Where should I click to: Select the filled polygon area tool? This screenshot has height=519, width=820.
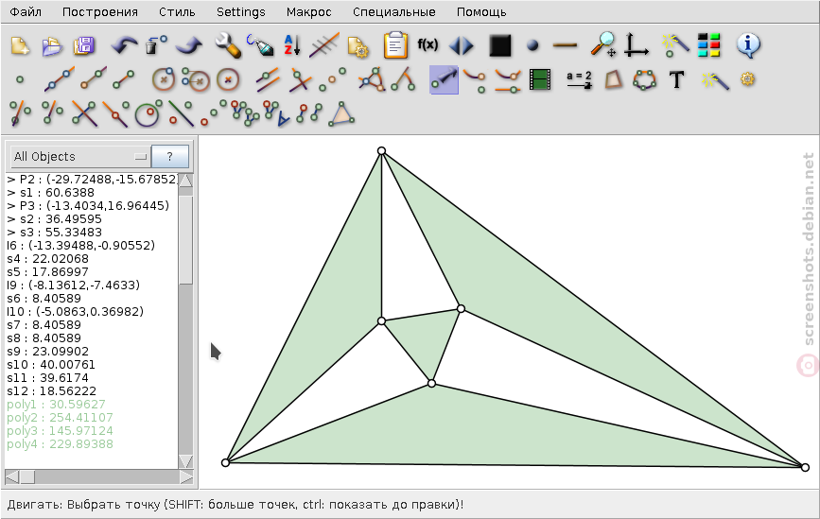[613, 80]
